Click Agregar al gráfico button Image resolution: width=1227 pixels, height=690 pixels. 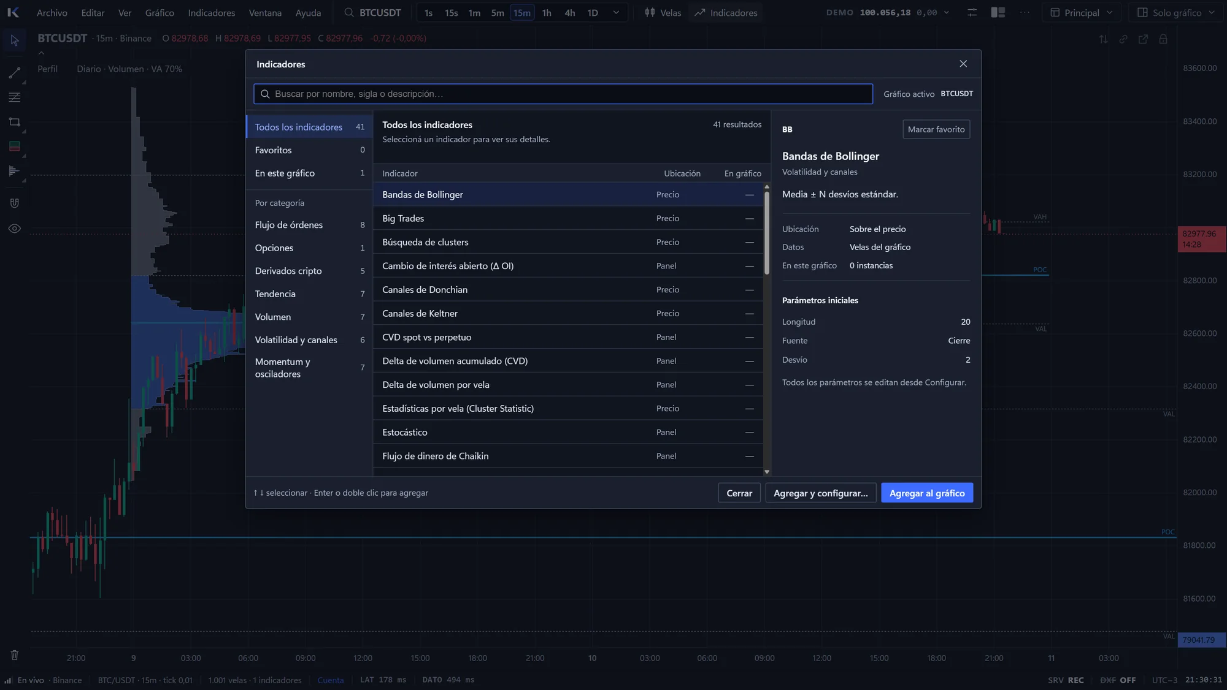click(927, 493)
